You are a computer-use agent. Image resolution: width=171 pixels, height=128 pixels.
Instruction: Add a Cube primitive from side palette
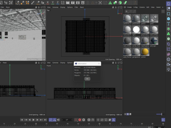coord(169,19)
